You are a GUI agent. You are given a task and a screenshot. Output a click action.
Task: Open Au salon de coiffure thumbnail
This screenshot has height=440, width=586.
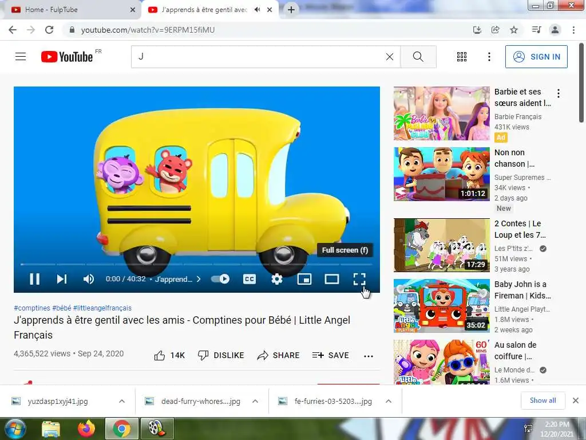[441, 362]
